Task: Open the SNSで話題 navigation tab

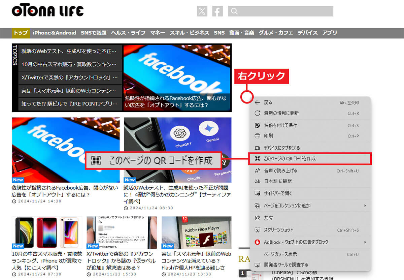Action: [94, 33]
